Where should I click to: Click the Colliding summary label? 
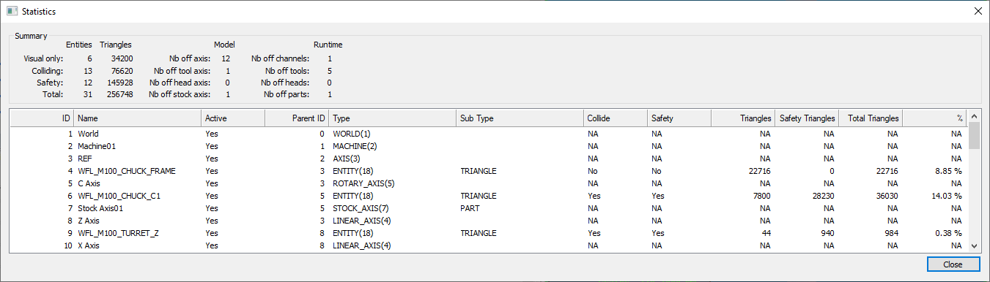tap(48, 70)
